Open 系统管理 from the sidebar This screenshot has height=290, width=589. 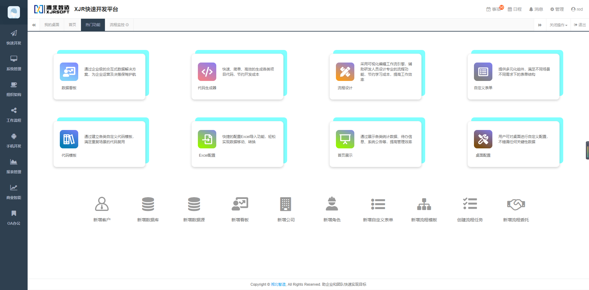(13, 63)
